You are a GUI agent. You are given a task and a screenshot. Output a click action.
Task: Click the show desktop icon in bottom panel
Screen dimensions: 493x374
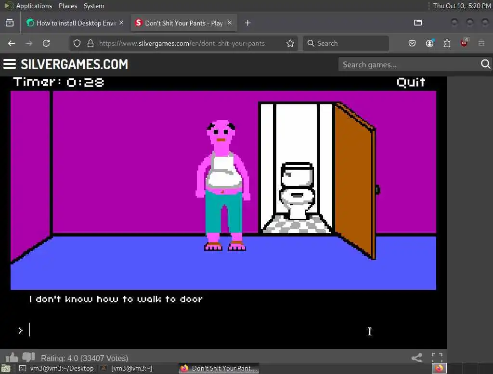pyautogui.click(x=6, y=368)
